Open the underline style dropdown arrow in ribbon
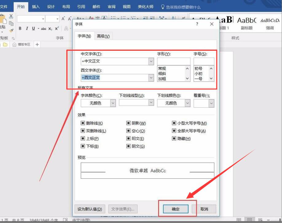The width and height of the screenshot is (282, 223). pyautogui.click(x=38, y=29)
